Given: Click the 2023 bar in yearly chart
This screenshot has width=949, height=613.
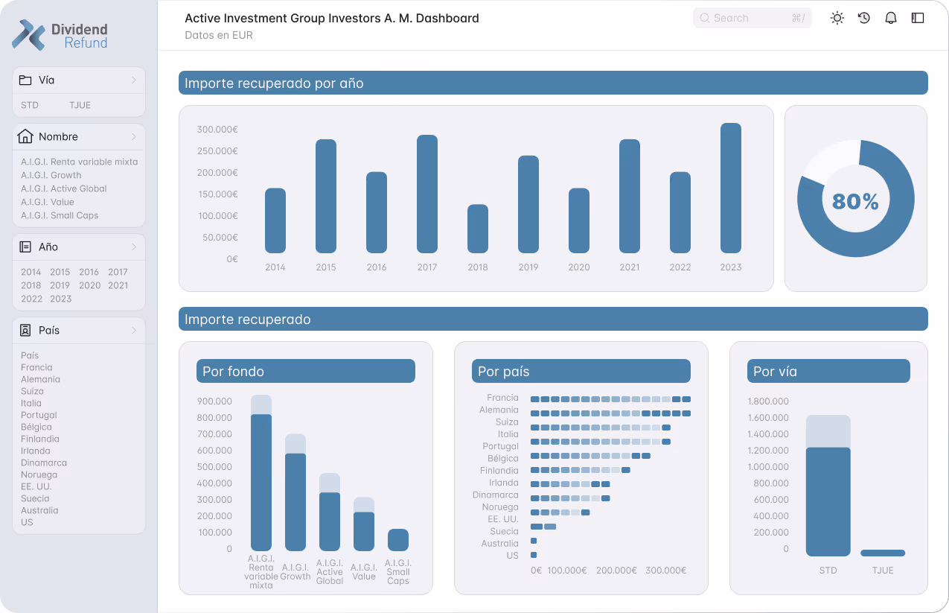Looking at the screenshot, I should (x=731, y=188).
